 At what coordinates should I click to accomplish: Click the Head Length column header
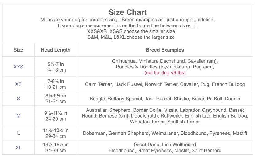coord(56,50)
